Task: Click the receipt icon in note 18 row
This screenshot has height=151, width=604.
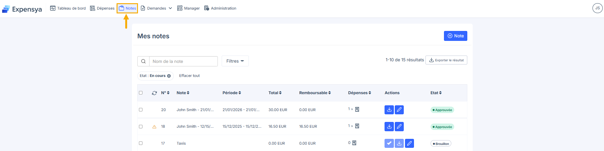Action: pos(357,126)
